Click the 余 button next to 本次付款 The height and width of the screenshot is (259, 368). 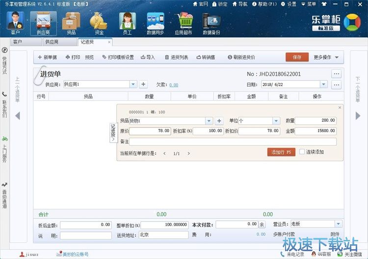tap(262, 225)
